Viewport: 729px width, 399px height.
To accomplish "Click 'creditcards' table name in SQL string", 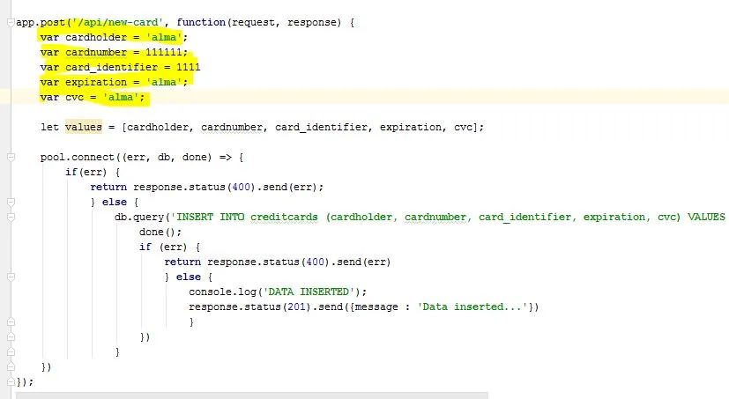I will tap(284, 217).
